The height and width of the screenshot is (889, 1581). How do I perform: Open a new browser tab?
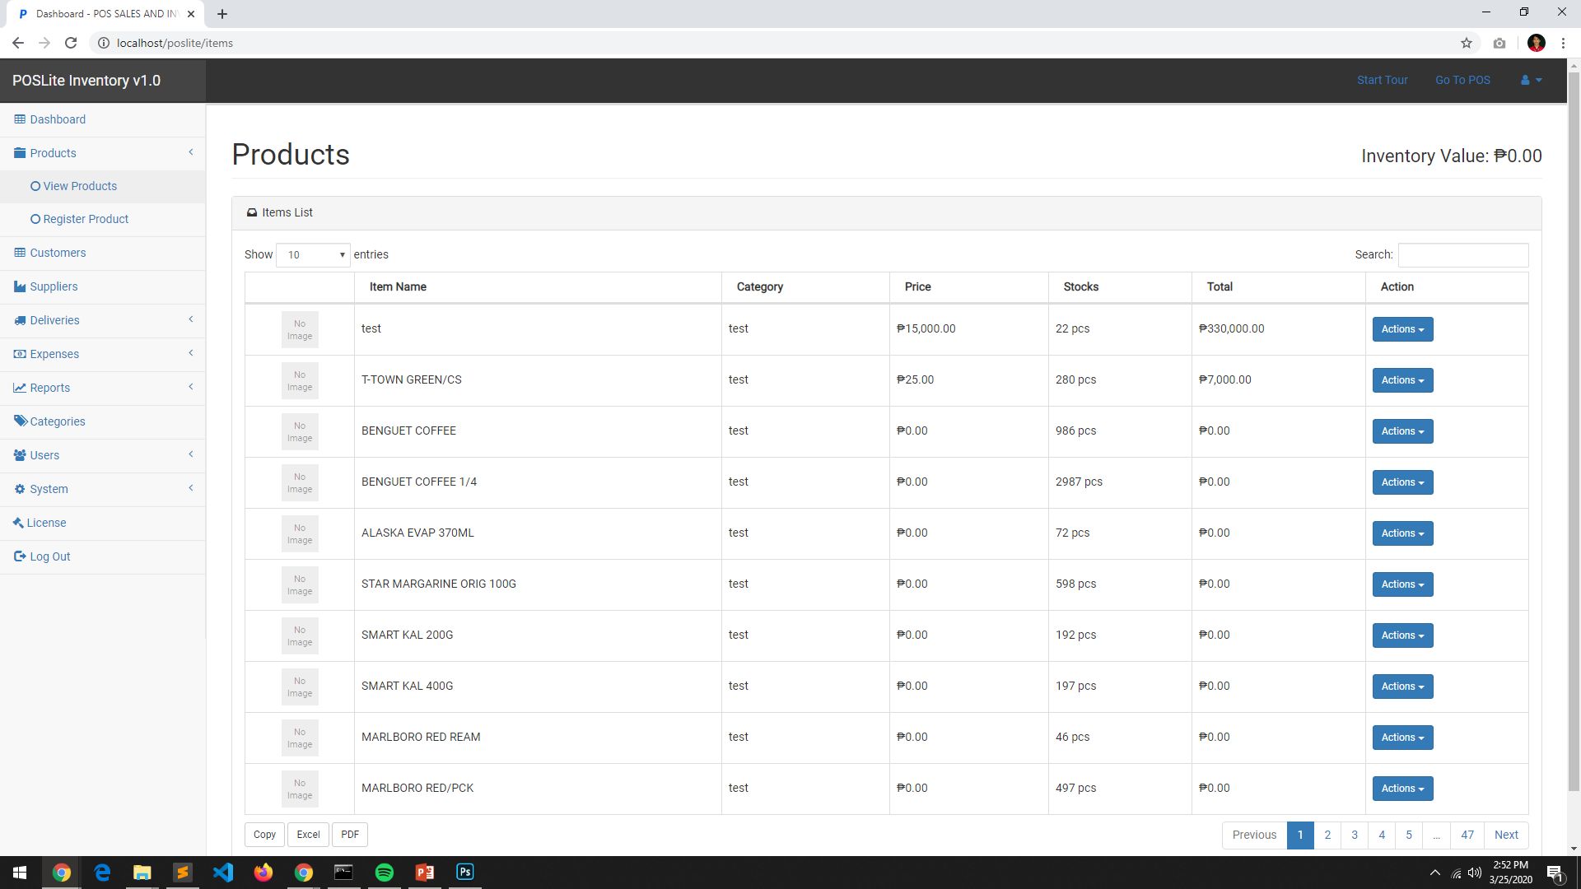click(222, 14)
